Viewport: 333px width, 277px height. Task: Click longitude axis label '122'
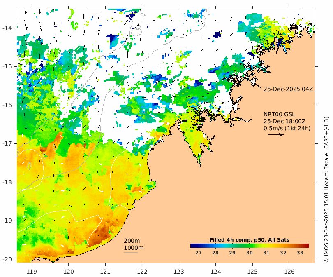click(142, 272)
